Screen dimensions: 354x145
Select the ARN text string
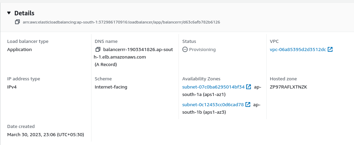tap(122, 22)
